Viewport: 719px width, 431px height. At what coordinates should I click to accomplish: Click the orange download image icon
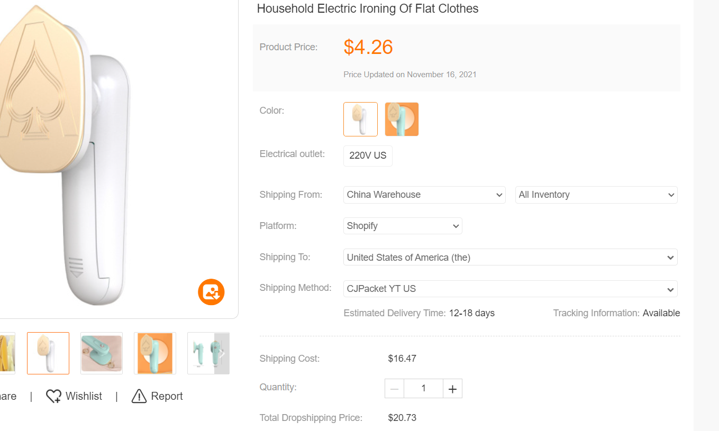coord(211,292)
